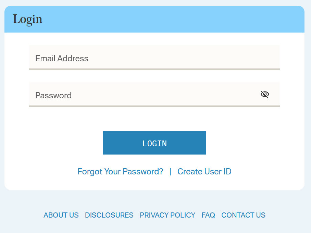Open the FAQ footer link
This screenshot has height=233, width=311.
[208, 215]
